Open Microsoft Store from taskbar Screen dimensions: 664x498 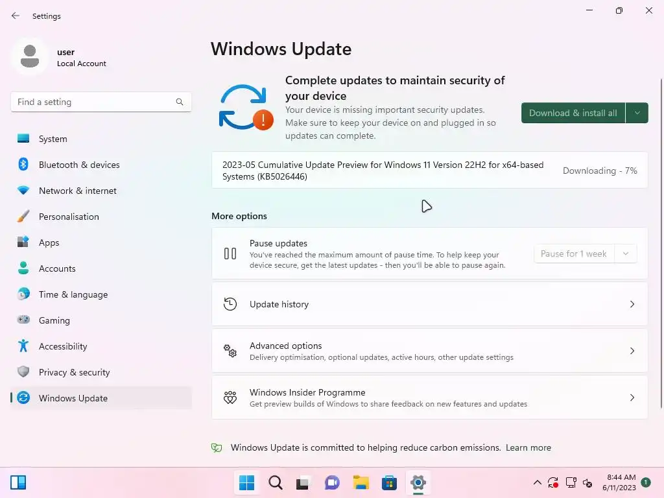point(389,482)
